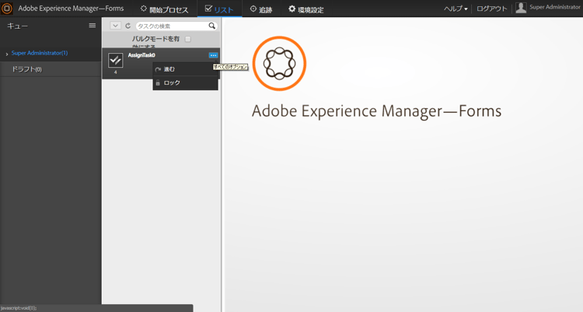Click the forward arrow icon beside 進む

tap(158, 69)
